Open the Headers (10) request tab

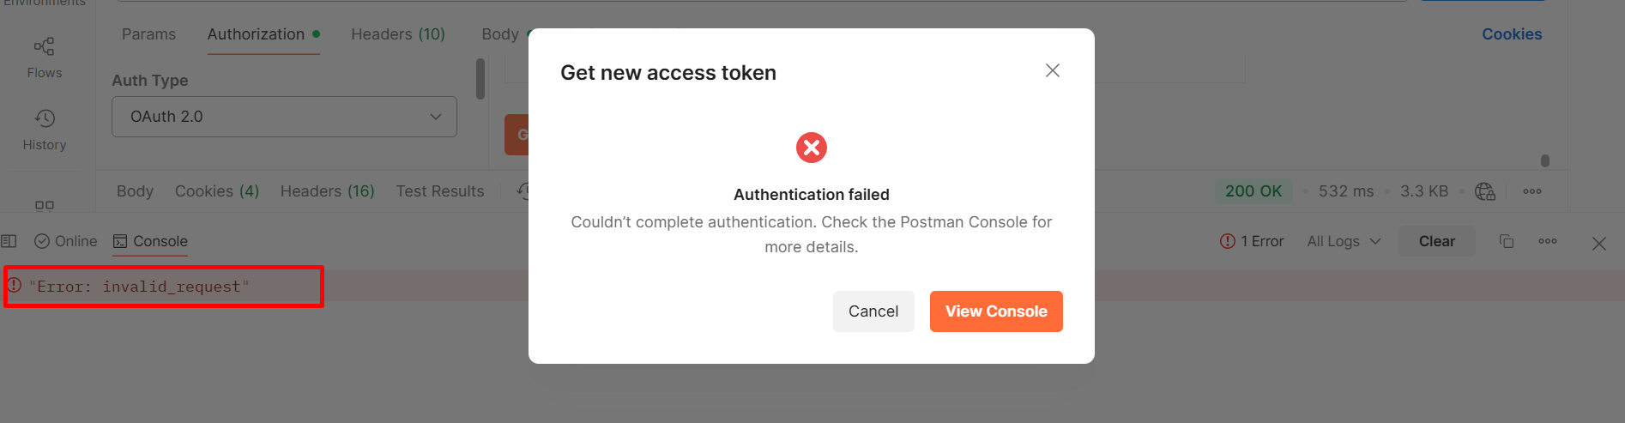398,34
